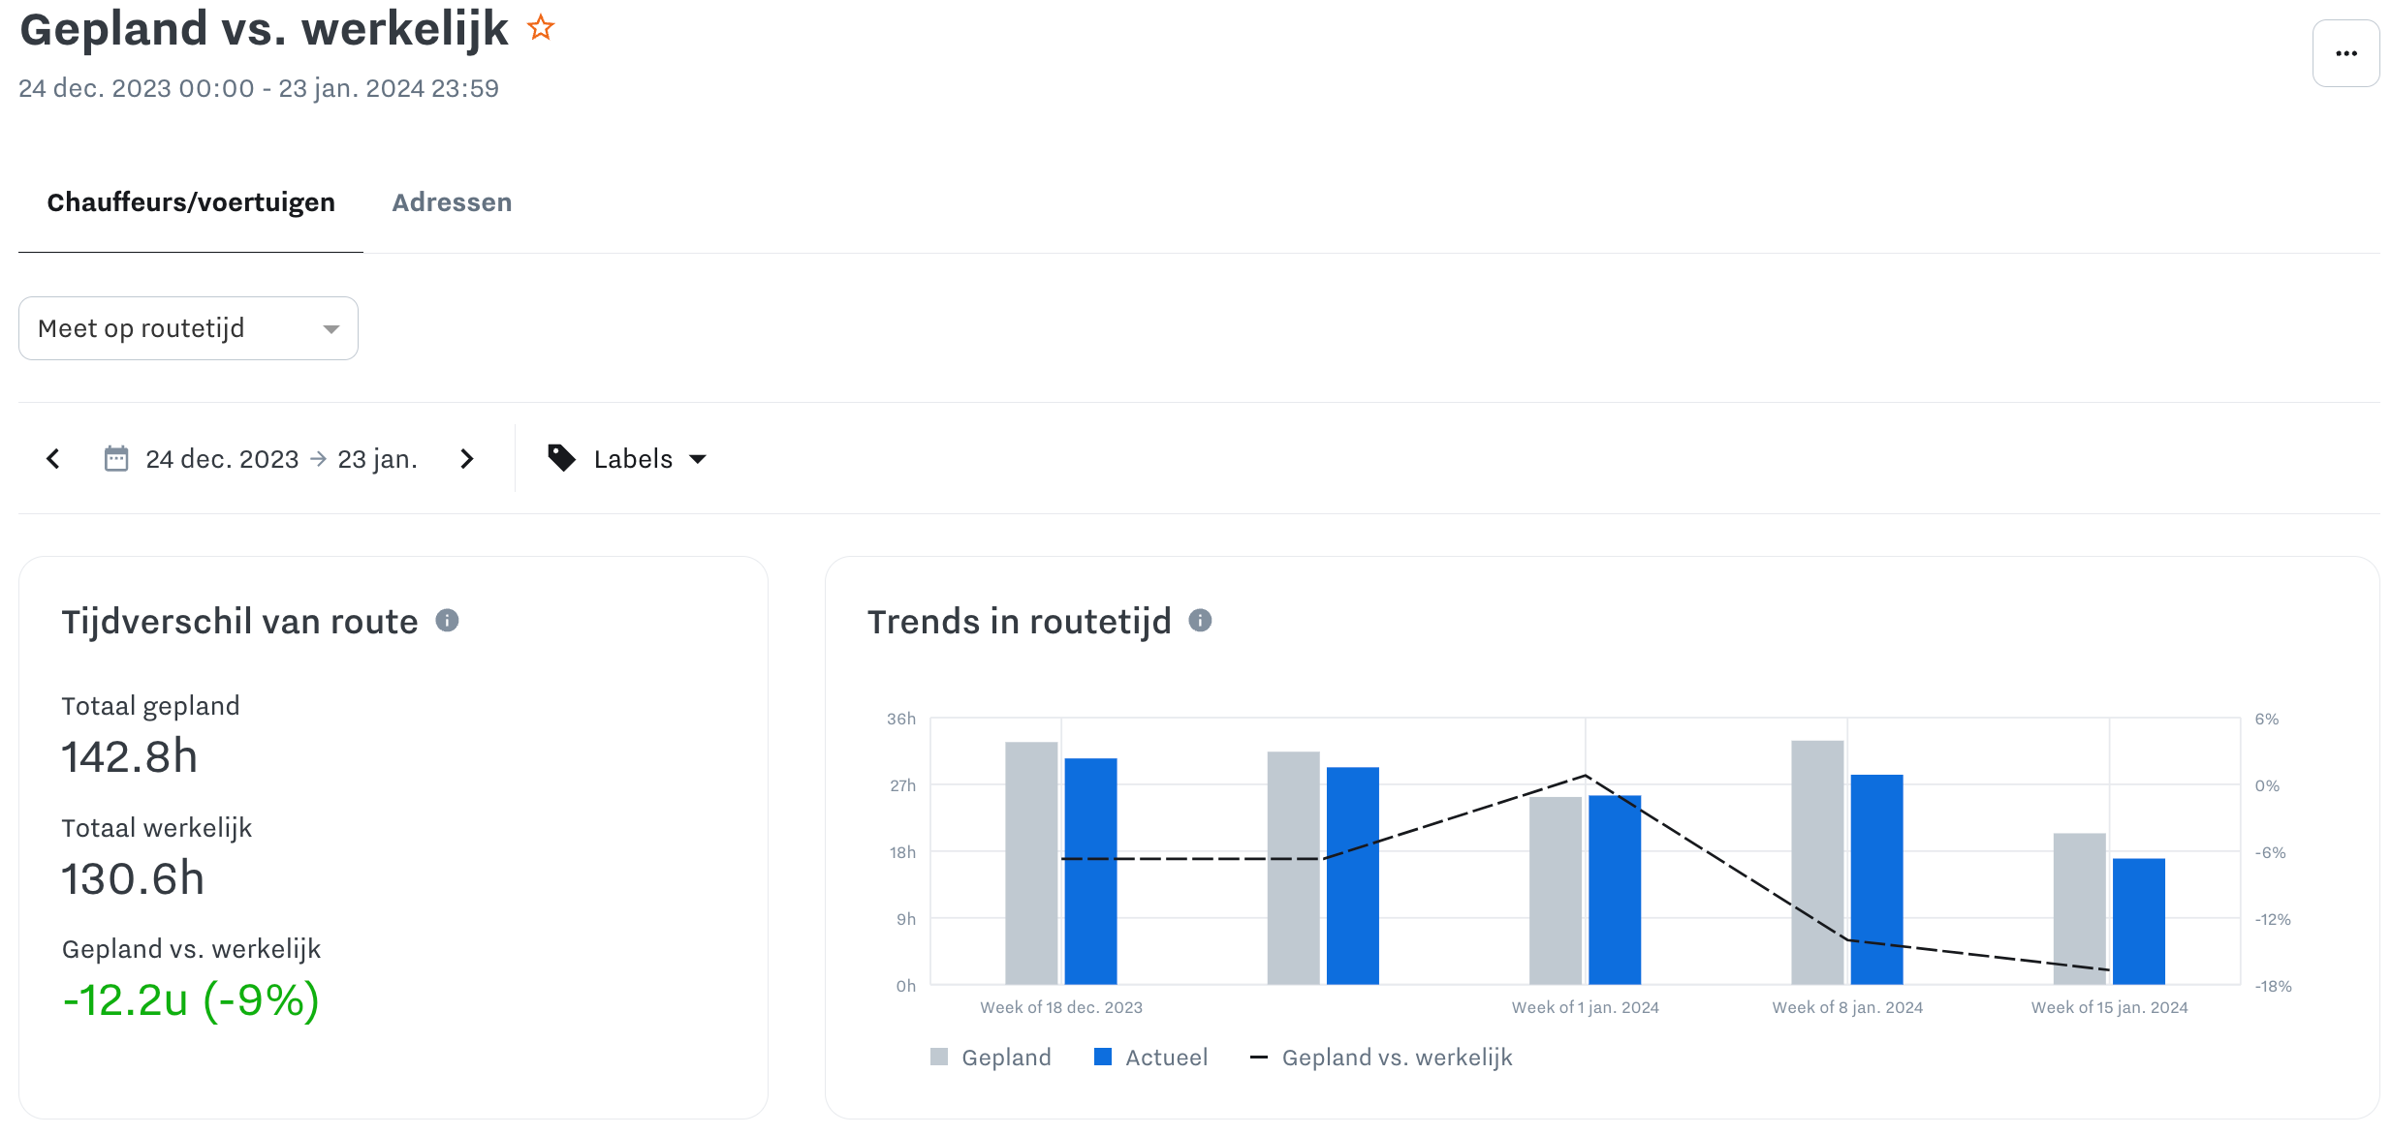Advance to next date range with right arrow
Image resolution: width=2392 pixels, height=1135 pixels.
[467, 459]
